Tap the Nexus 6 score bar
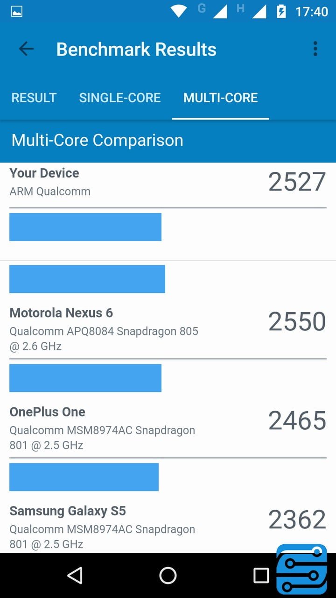 [x=87, y=279]
